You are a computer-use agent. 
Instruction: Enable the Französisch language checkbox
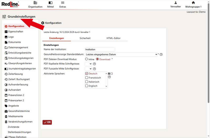(x=87, y=78)
